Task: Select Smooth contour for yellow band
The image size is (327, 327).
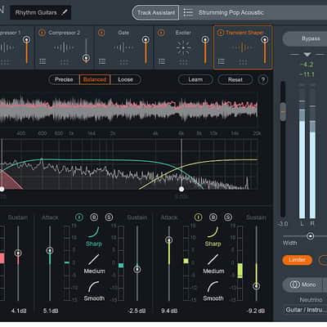Action: [x=213, y=291]
